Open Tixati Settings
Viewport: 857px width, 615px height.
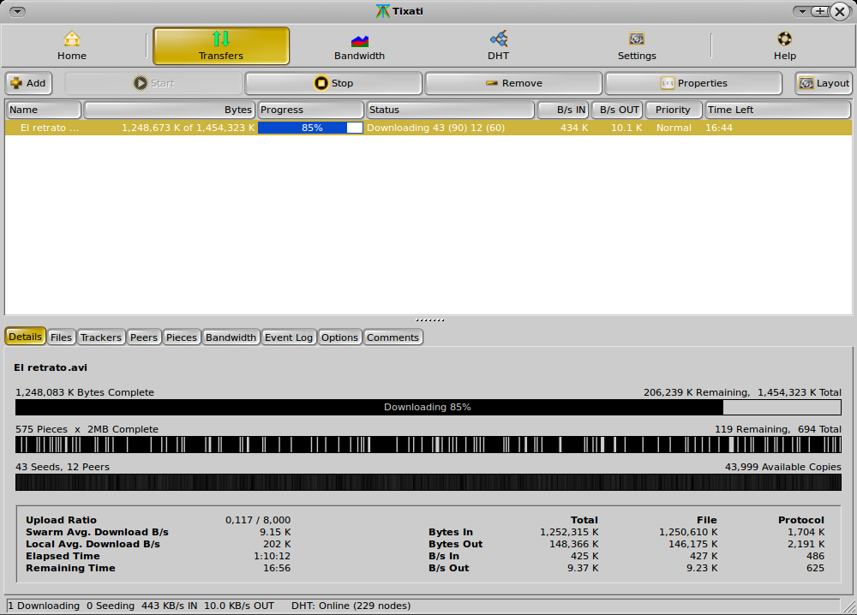(637, 45)
